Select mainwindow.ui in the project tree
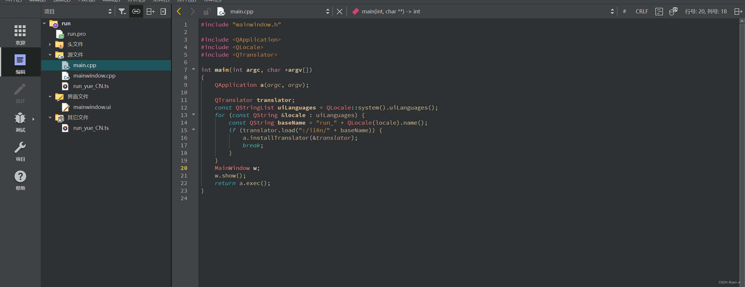The height and width of the screenshot is (287, 745). (92, 107)
